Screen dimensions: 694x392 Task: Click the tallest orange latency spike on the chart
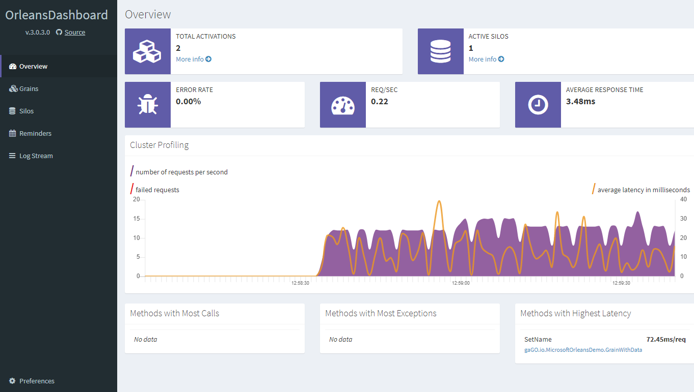click(x=439, y=202)
